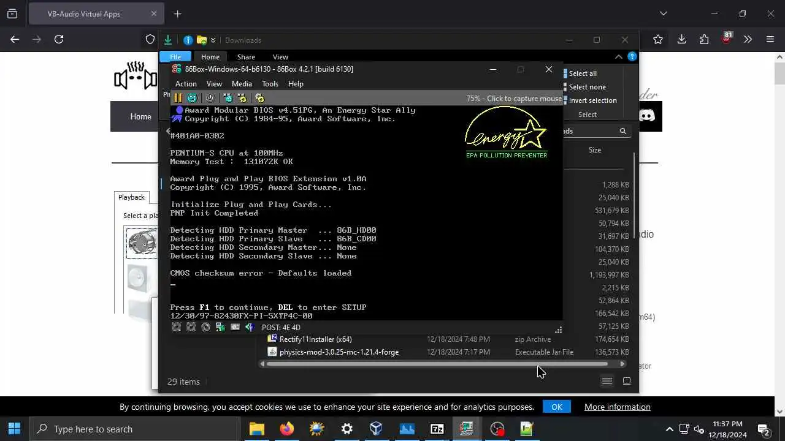
Task: Open 86Box settings gear toolbar icon
Action: [260, 98]
